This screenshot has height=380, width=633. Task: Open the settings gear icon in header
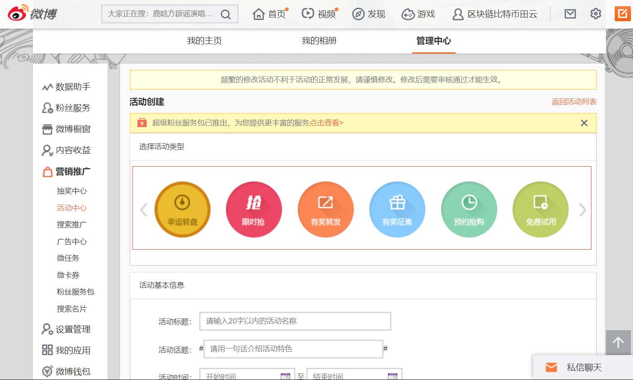pyautogui.click(x=596, y=14)
